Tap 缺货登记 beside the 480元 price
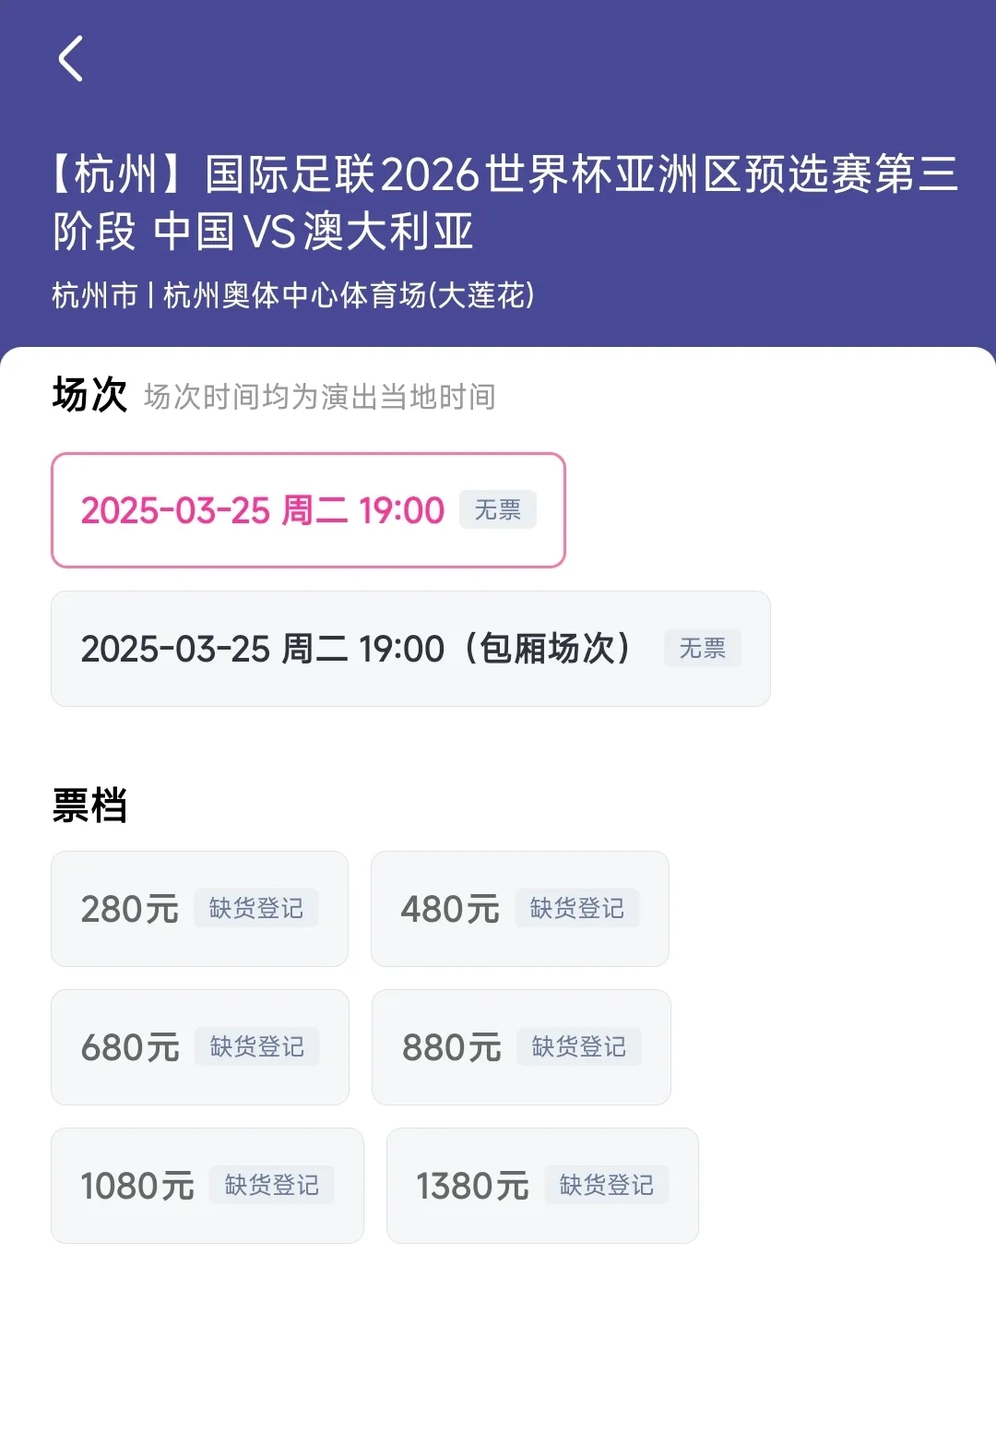996x1445 pixels. click(577, 909)
